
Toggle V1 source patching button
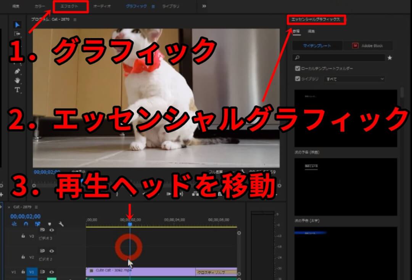coord(13,272)
